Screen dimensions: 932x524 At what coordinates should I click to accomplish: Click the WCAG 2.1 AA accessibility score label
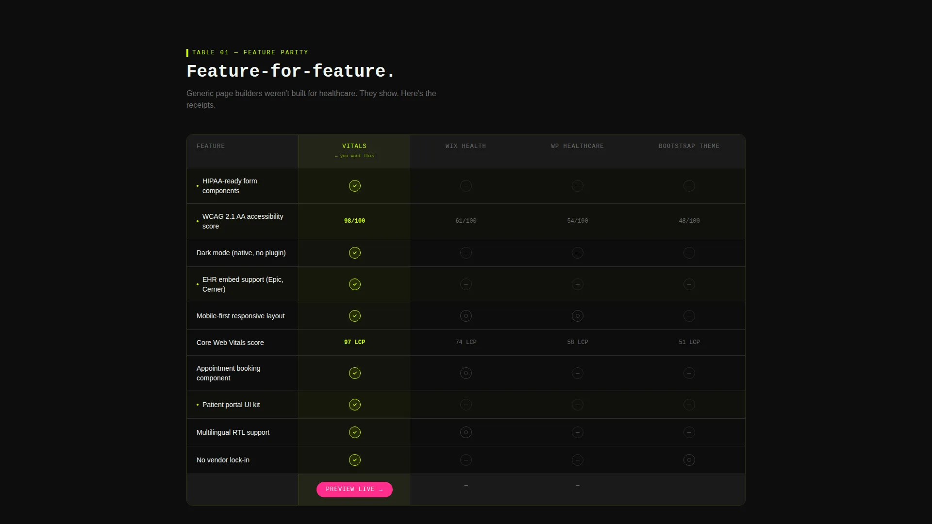pos(243,221)
